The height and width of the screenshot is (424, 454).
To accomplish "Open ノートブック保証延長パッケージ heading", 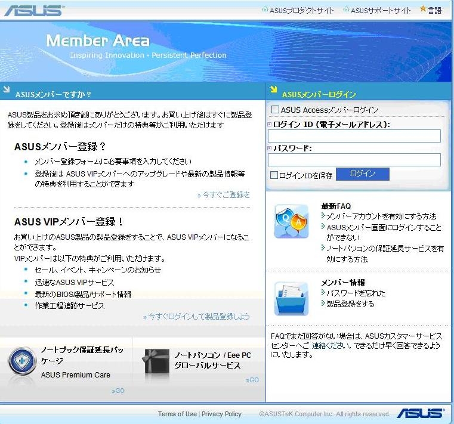I will 82,355.
